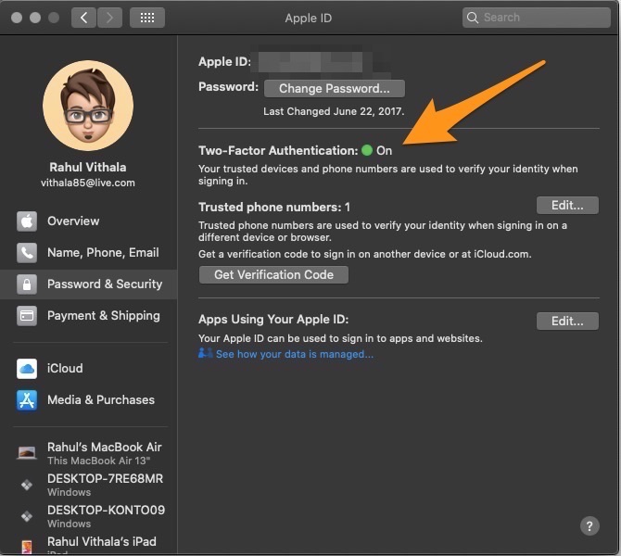Click the phone icon beside Name, Phone, Email
The image size is (621, 556).
[x=27, y=253]
